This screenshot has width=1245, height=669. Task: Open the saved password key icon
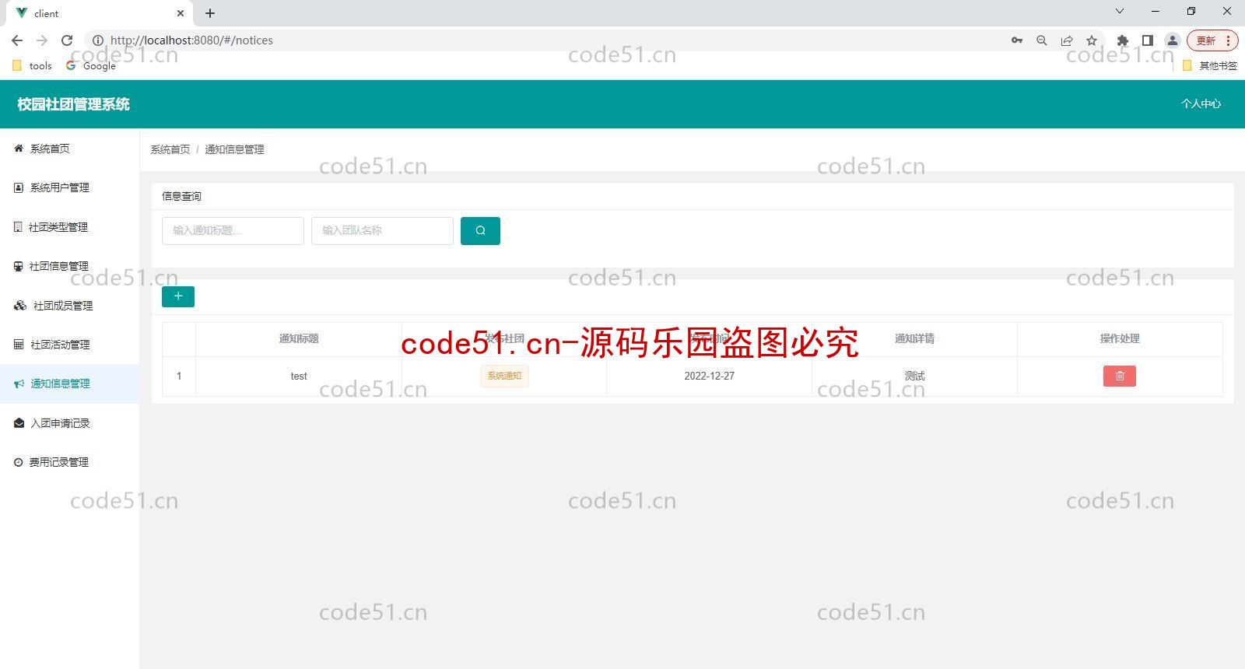[1017, 40]
